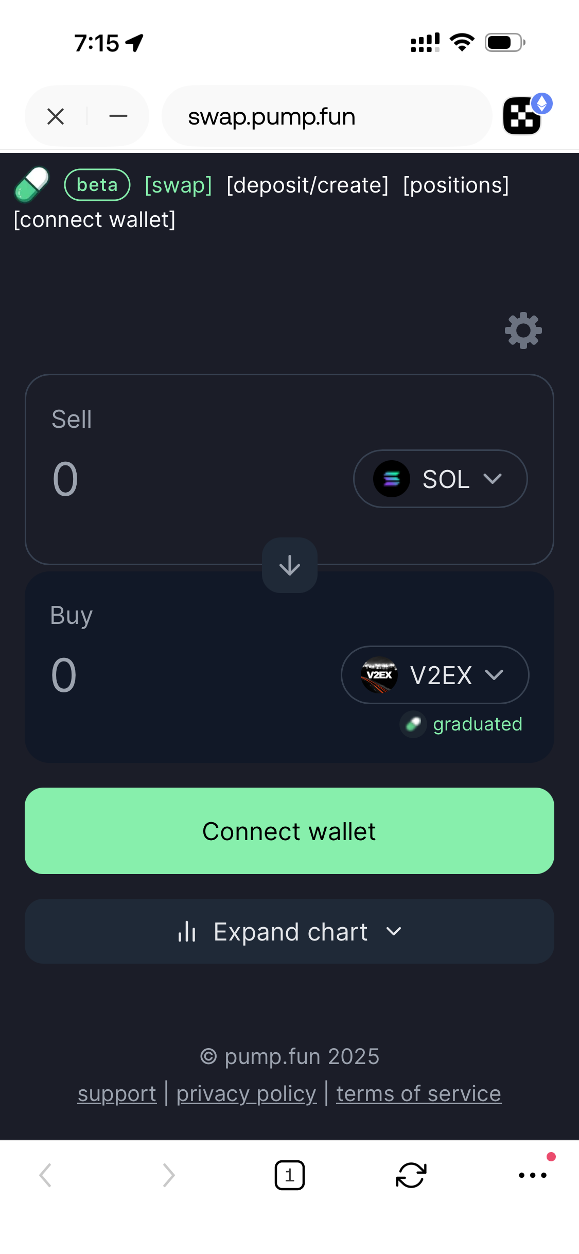Tap the swap.pump.fun address bar
This screenshot has width=579, height=1254.
pyautogui.click(x=326, y=116)
